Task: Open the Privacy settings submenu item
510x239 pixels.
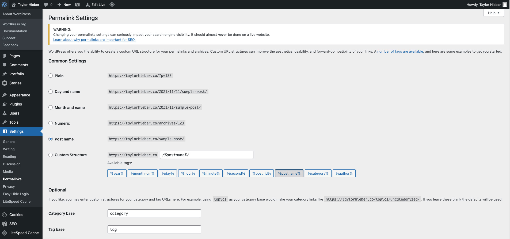Action: (9, 187)
